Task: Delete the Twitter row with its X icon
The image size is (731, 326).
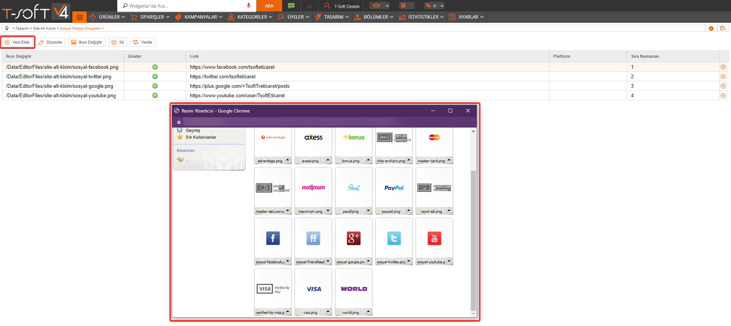Action: [723, 77]
